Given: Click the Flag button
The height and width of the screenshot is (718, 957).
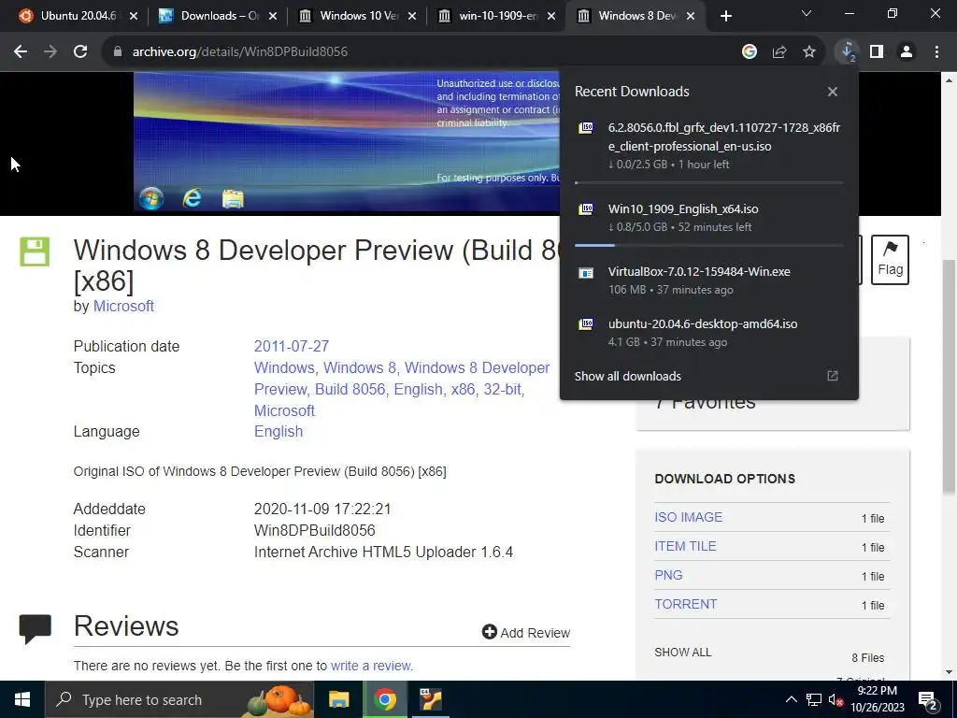Looking at the screenshot, I should click(890, 260).
